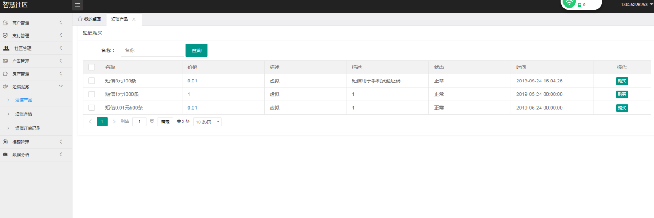Click the 支付管理 shield icon
The width and height of the screenshot is (654, 218).
click(x=5, y=36)
